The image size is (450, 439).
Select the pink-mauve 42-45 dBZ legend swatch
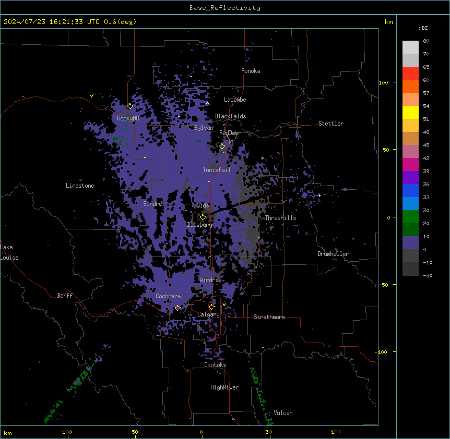(x=410, y=152)
